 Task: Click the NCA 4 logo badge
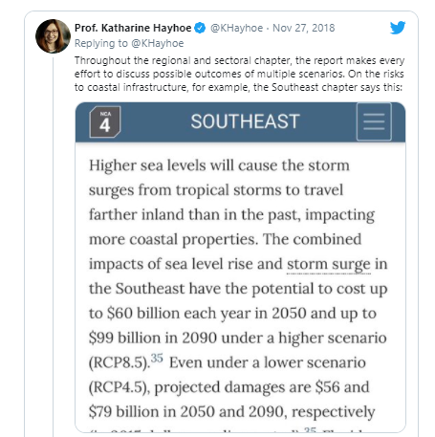(x=105, y=121)
